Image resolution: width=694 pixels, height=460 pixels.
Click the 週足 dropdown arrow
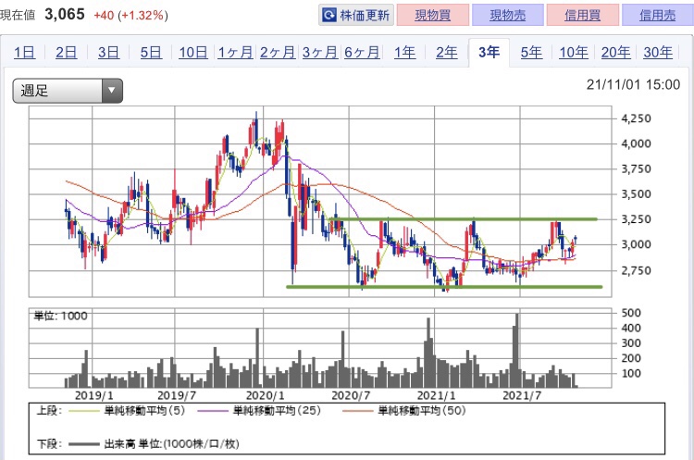coord(112,91)
